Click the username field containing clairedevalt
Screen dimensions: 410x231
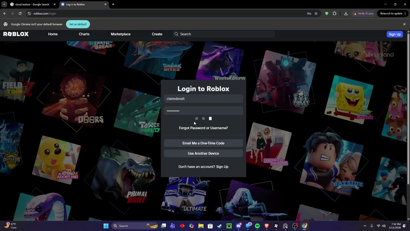pos(203,98)
